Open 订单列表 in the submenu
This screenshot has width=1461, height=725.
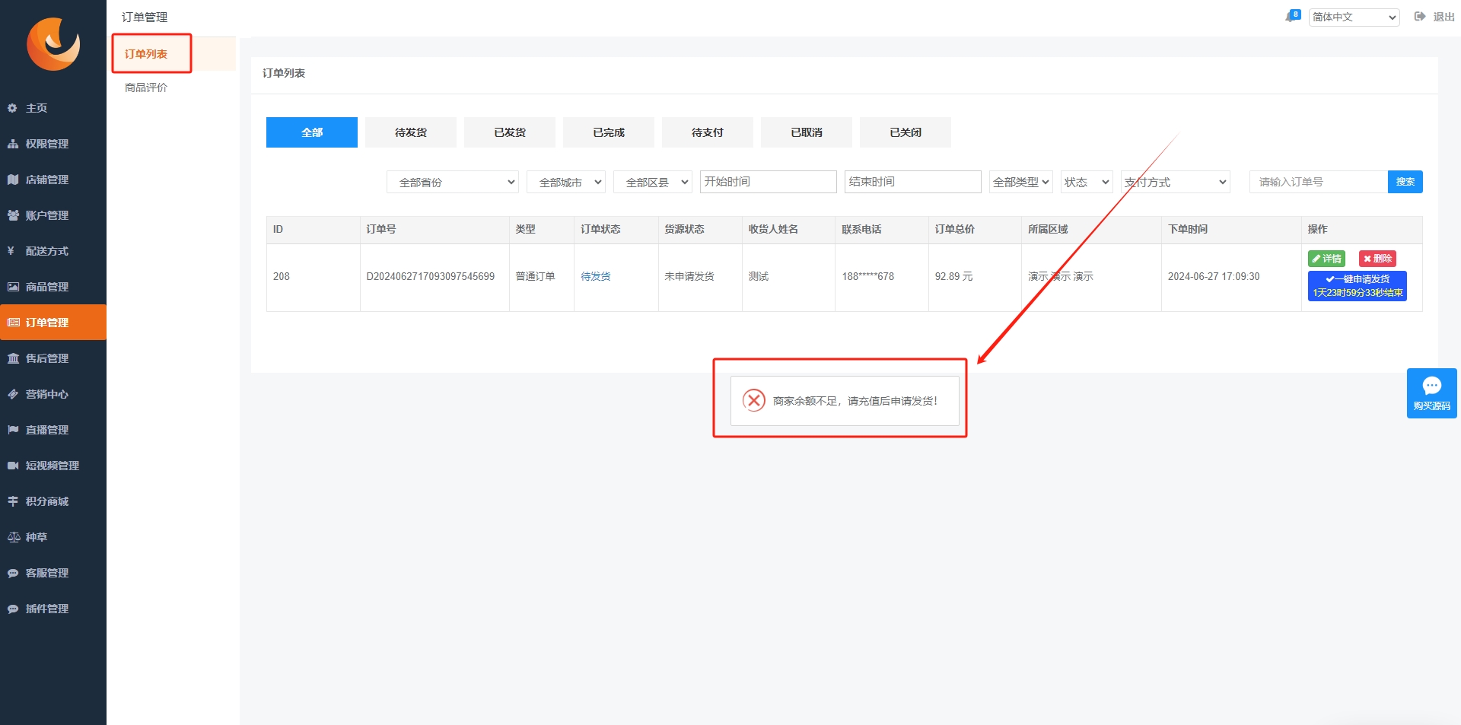(x=146, y=54)
